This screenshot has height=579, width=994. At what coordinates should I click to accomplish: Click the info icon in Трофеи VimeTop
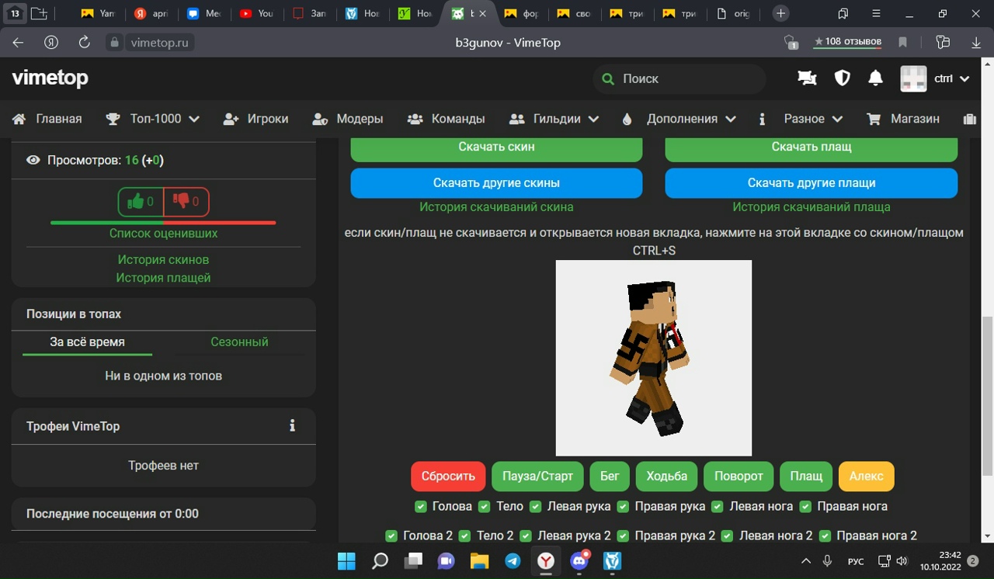point(293,426)
